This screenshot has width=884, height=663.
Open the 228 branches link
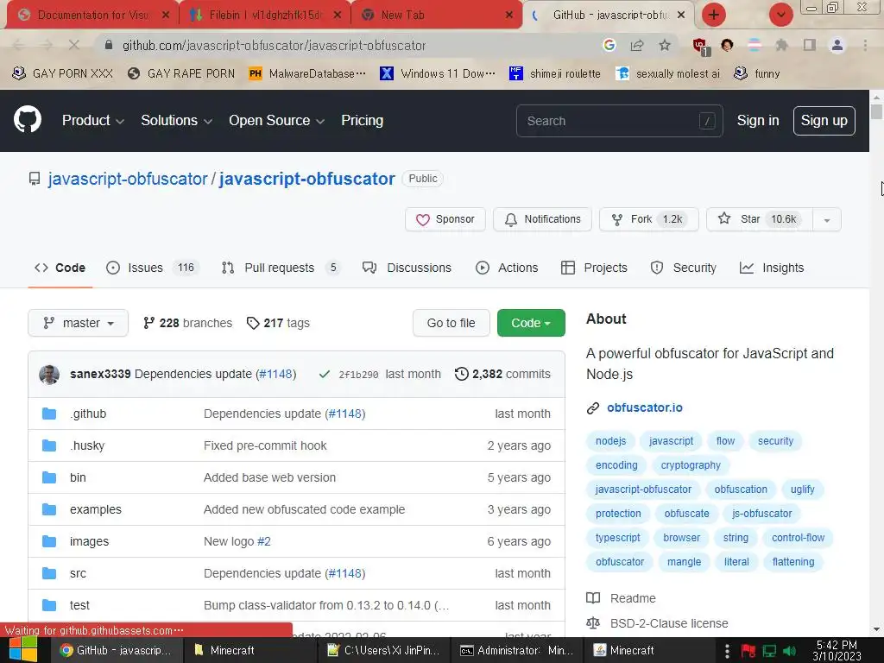[x=187, y=323]
